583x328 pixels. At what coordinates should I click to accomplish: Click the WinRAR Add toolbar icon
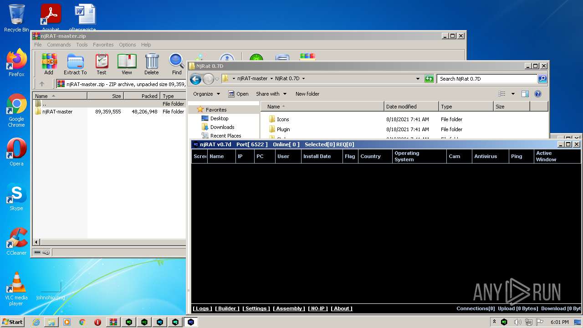coord(49,64)
